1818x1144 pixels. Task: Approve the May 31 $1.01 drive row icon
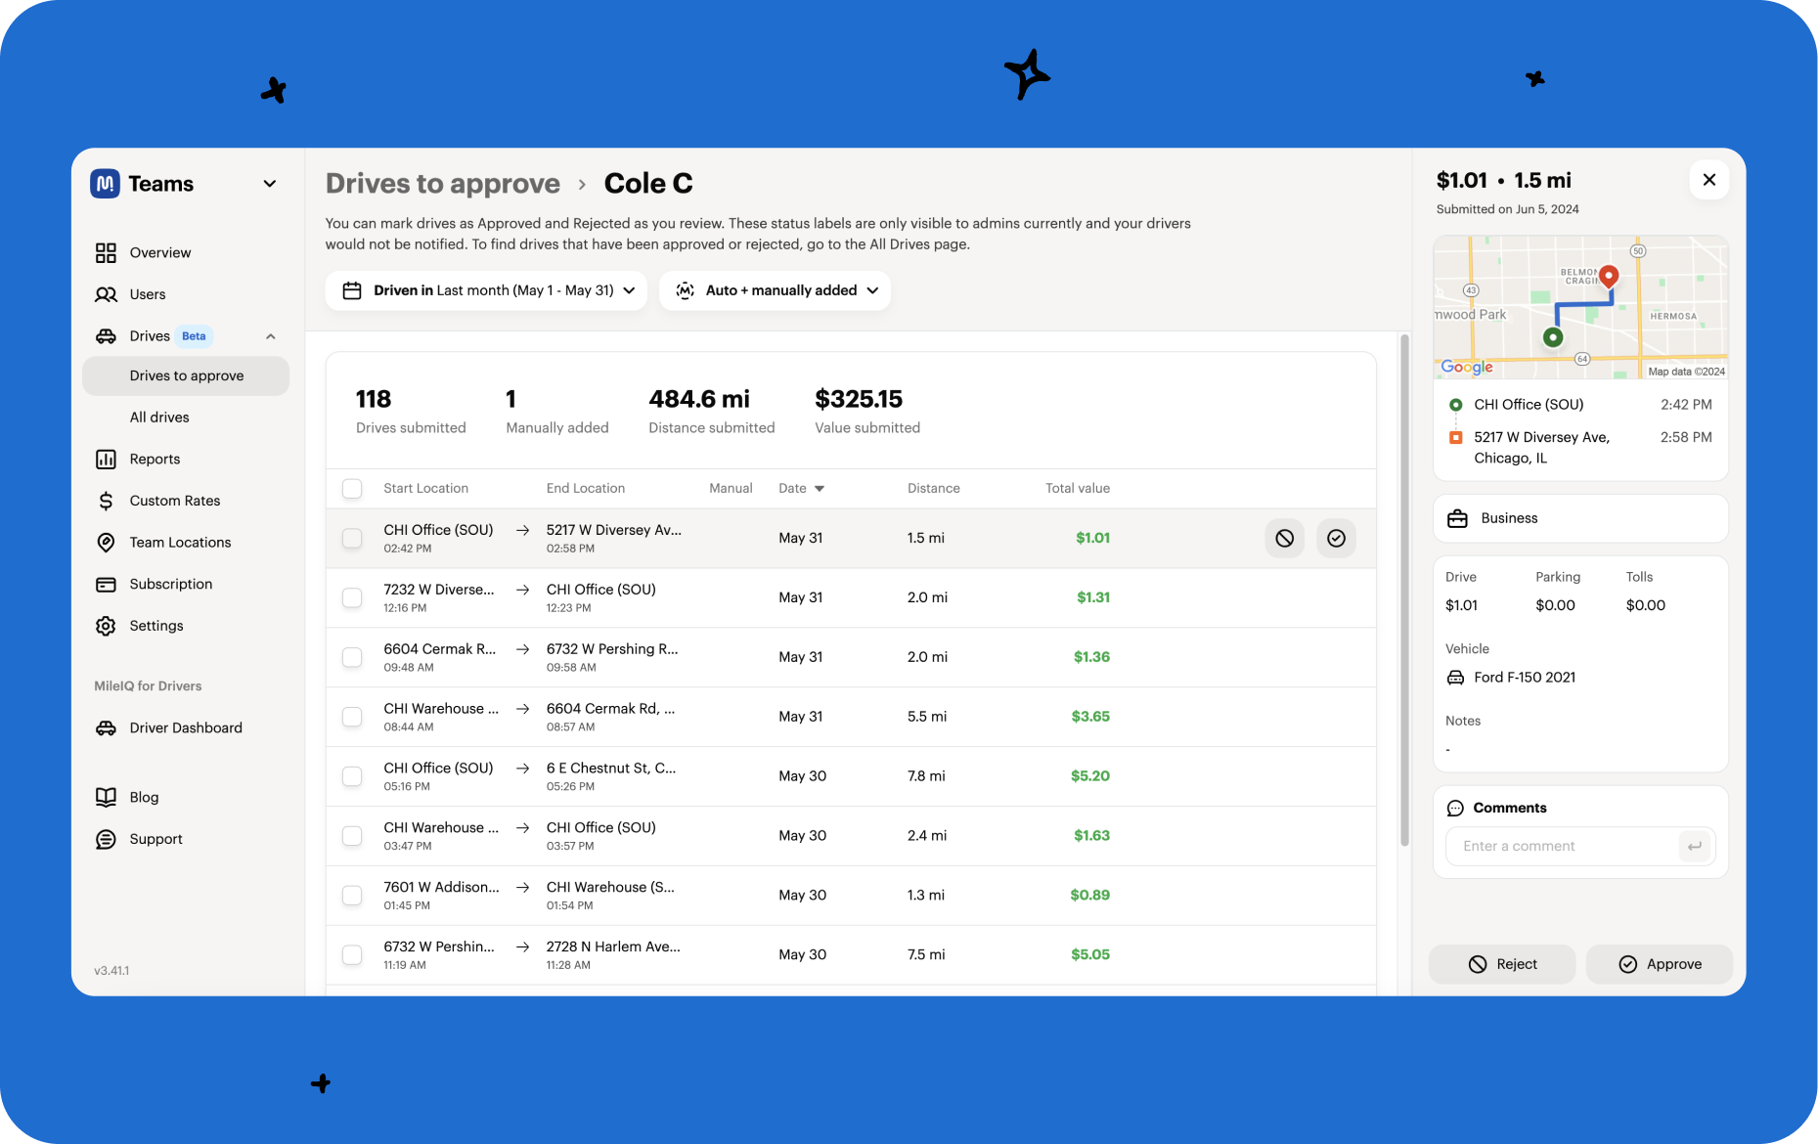[1336, 539]
